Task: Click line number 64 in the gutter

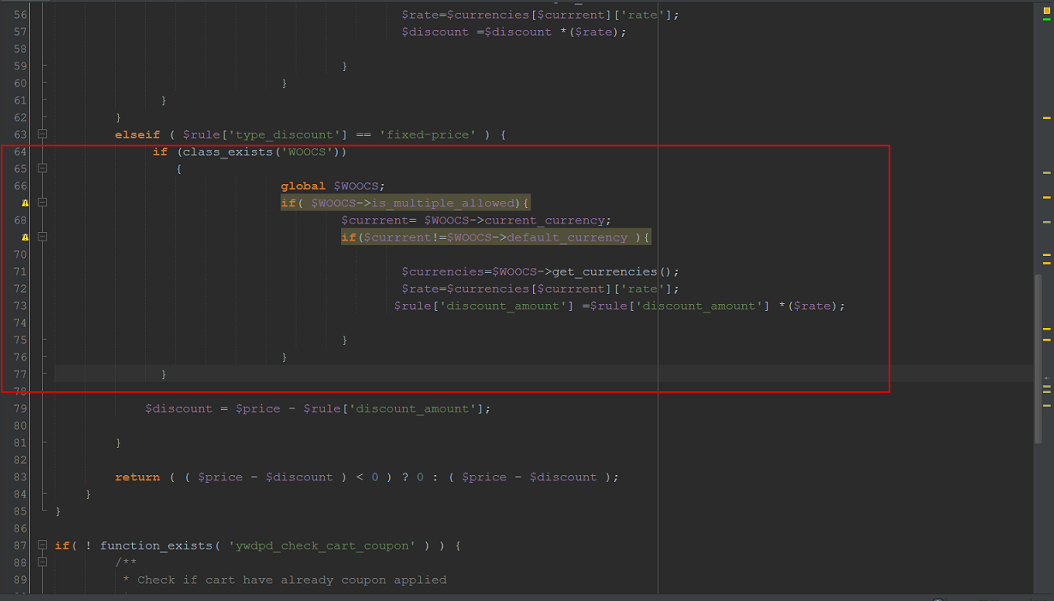Action: tap(21, 152)
